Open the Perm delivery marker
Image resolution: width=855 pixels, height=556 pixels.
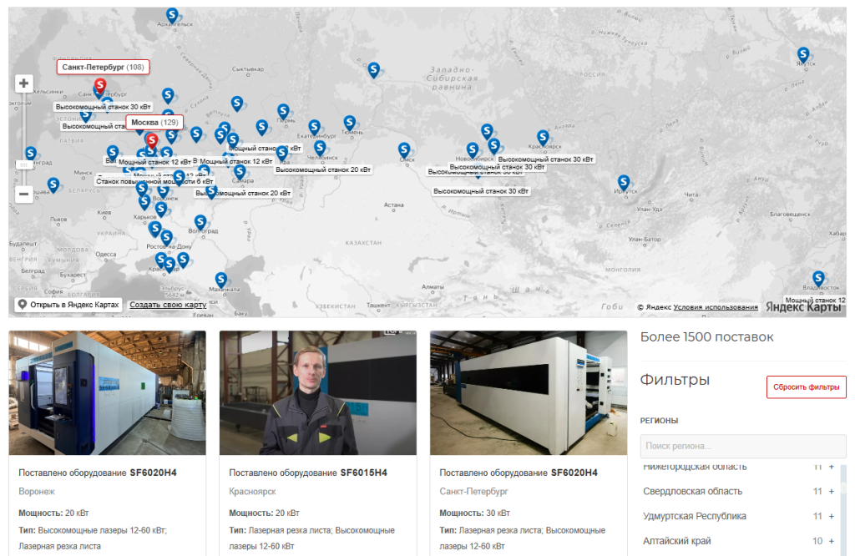[x=283, y=112]
